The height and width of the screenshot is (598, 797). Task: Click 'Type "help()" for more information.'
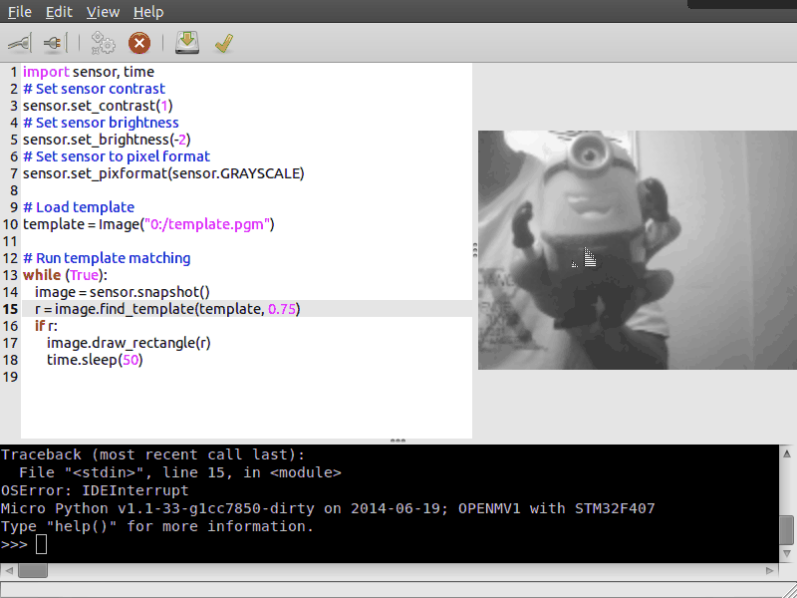point(157,526)
